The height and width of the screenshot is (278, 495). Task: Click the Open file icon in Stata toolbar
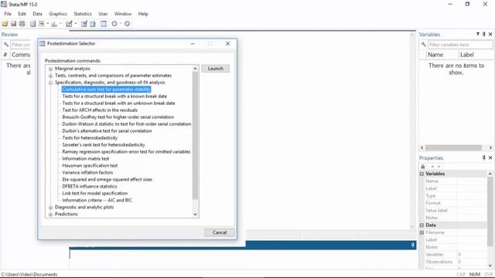(x=5, y=24)
